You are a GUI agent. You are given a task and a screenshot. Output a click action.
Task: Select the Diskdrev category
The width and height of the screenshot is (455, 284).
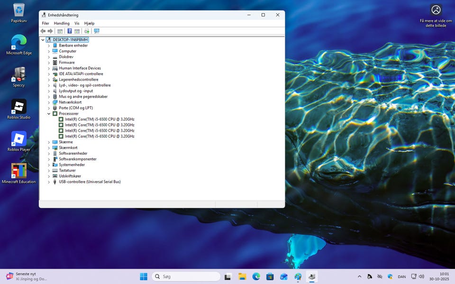[x=66, y=57]
